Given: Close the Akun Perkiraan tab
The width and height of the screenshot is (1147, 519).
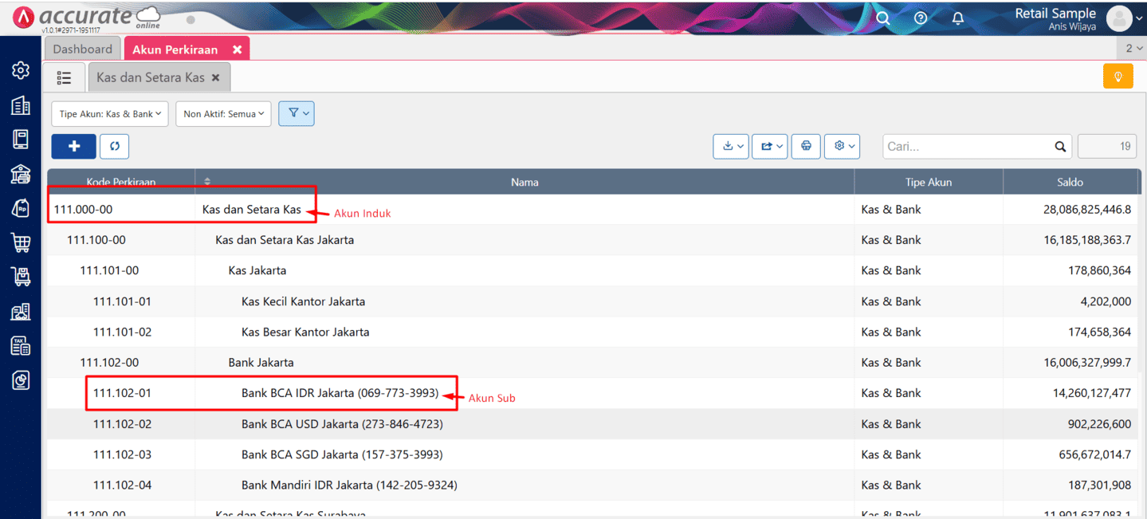Looking at the screenshot, I should pos(237,49).
